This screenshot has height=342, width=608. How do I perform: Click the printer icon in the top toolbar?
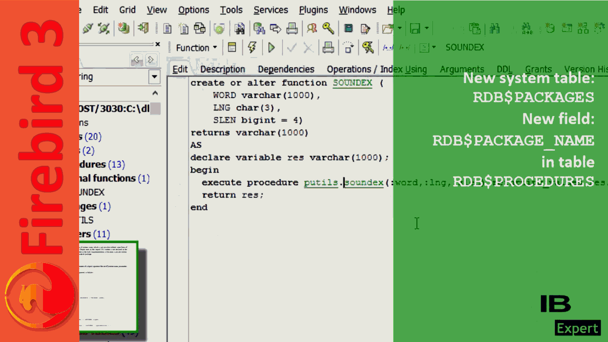(x=292, y=28)
